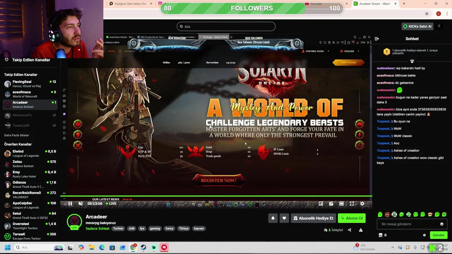Open Elwind recommended channel
452x254 pixels.
click(x=30, y=153)
